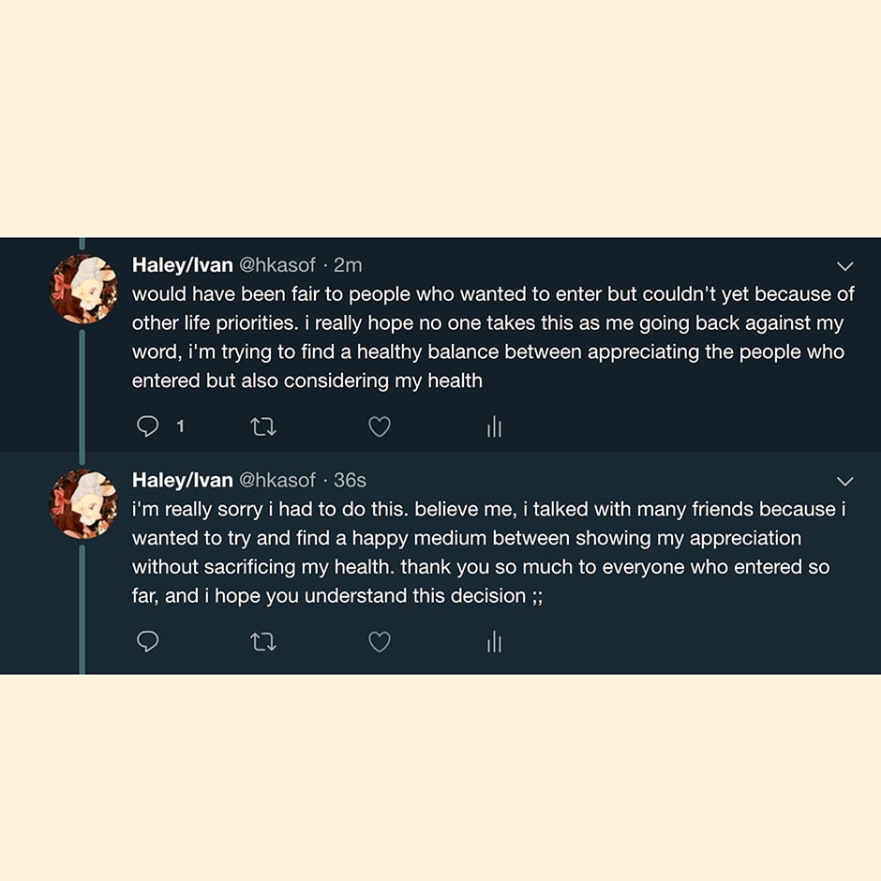Click the @hkasof handle on the first tweet
881x881 pixels.
pyautogui.click(x=277, y=265)
